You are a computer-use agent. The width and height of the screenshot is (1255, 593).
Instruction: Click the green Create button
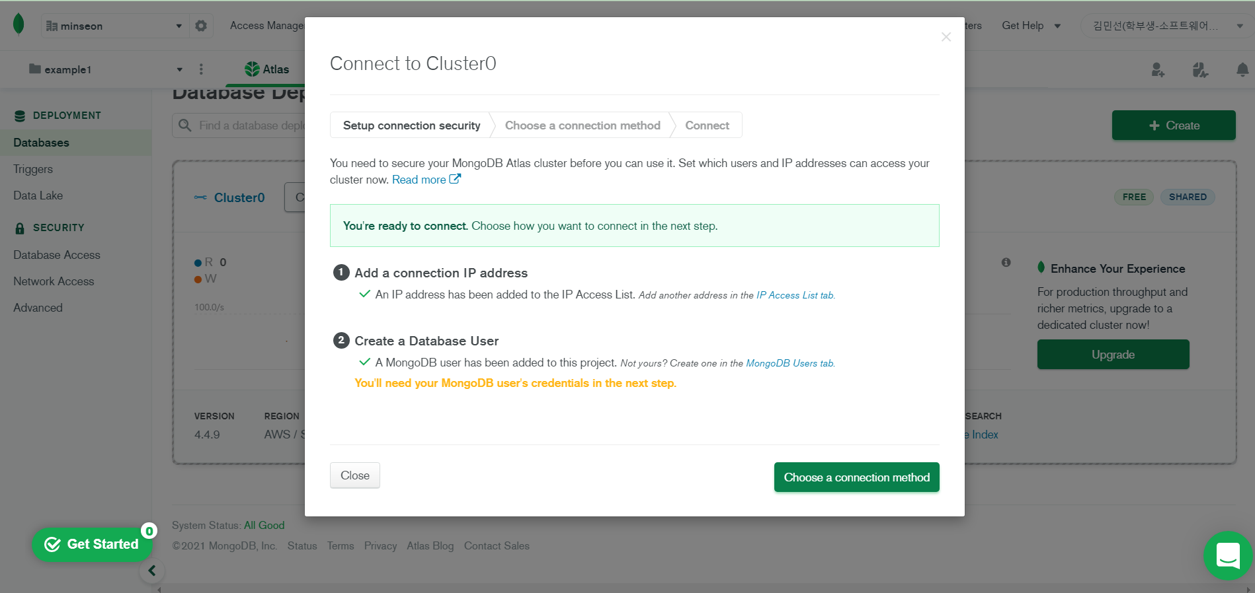(x=1174, y=125)
